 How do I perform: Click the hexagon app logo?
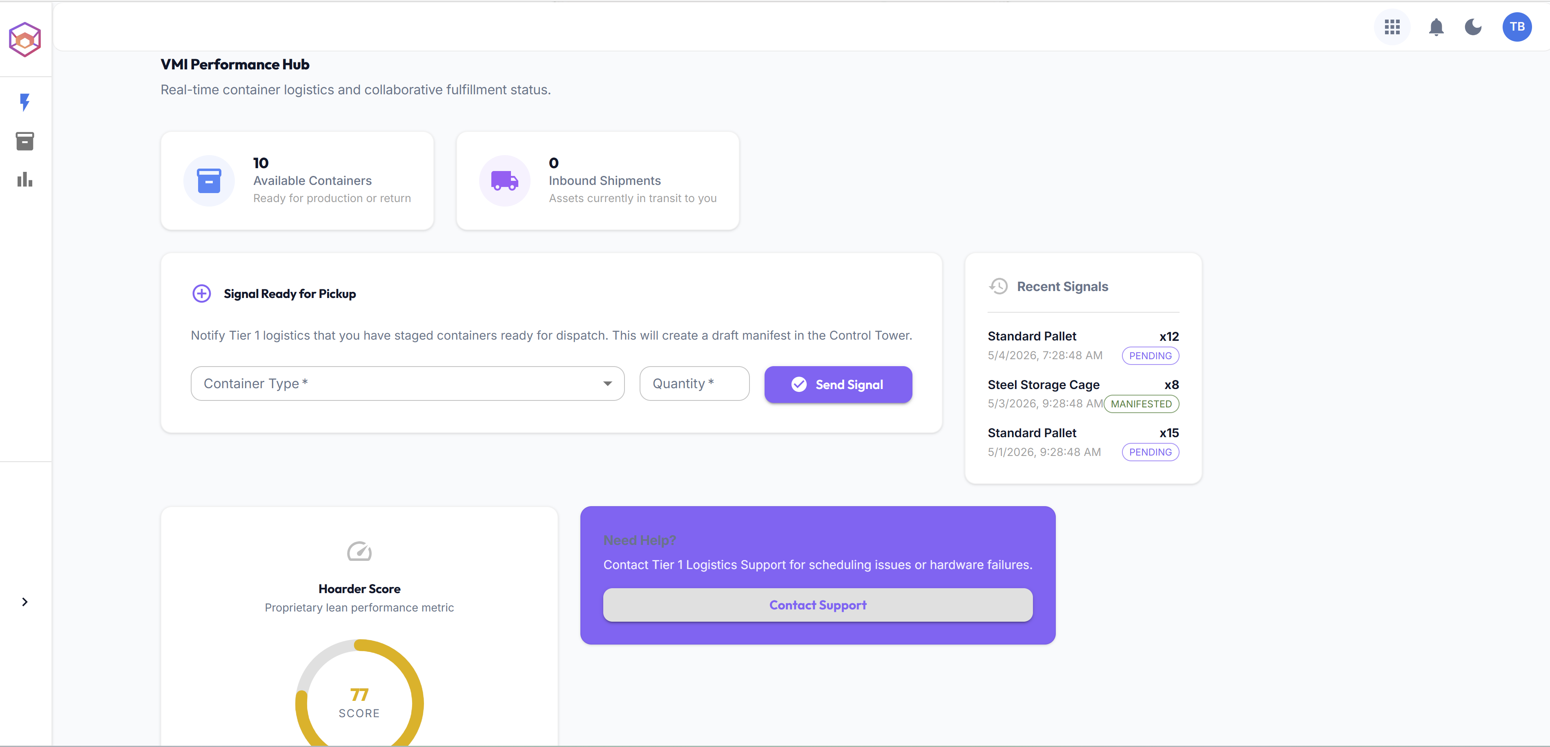[25, 40]
